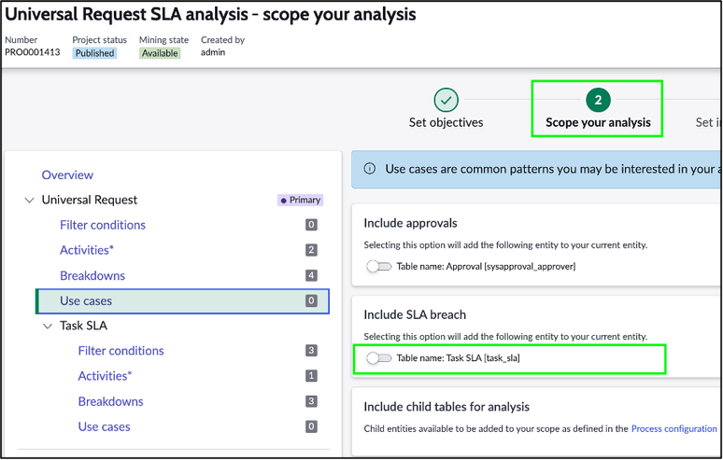Click the Universal Request tree label
The width and height of the screenshot is (723, 460).
(x=90, y=200)
